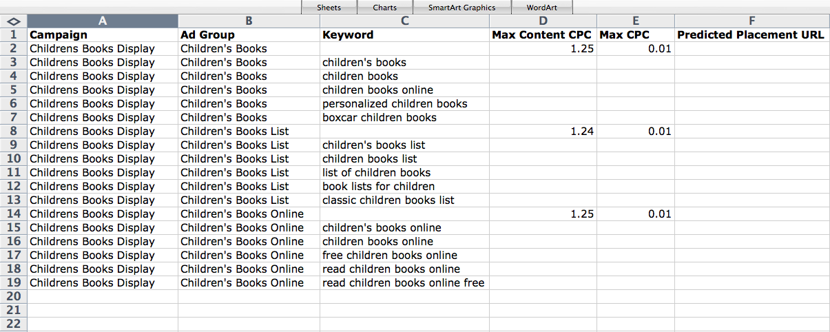Click the select-all corner diamond icon
830x332 pixels.
tap(13, 21)
